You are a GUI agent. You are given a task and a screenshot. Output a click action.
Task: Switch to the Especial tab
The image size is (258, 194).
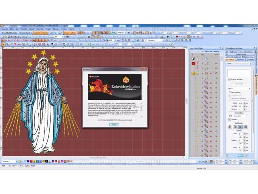click(x=230, y=59)
